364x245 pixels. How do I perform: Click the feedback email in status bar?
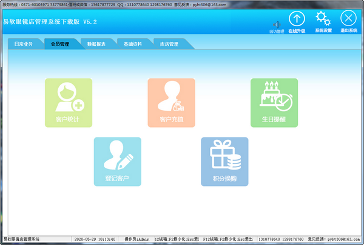click(x=334, y=240)
